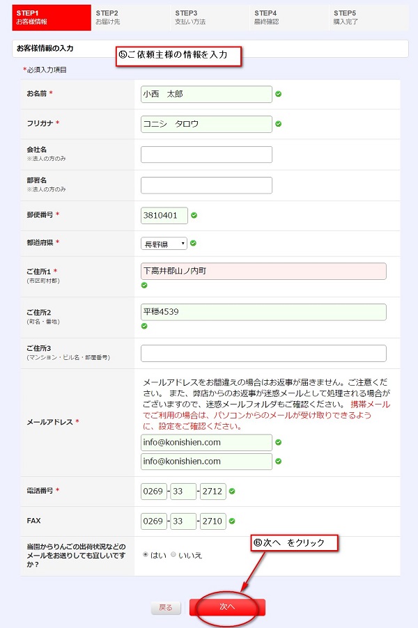
Task: Click the STEP1 お客様情報 tab
Action: [x=52, y=17]
